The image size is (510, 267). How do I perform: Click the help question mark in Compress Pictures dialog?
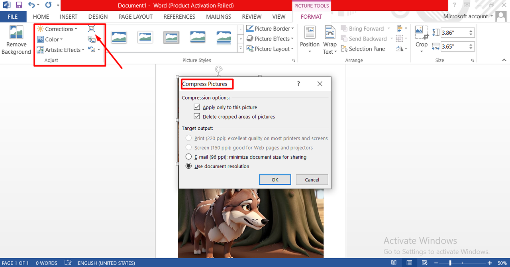coord(298,84)
